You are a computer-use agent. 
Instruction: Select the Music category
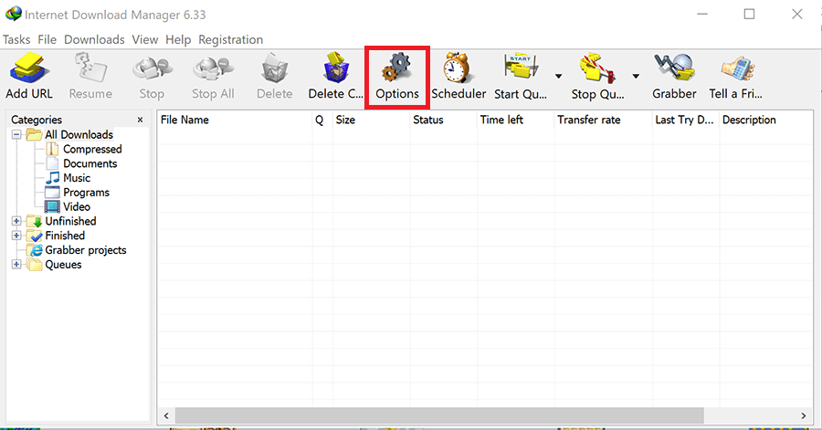(x=77, y=178)
